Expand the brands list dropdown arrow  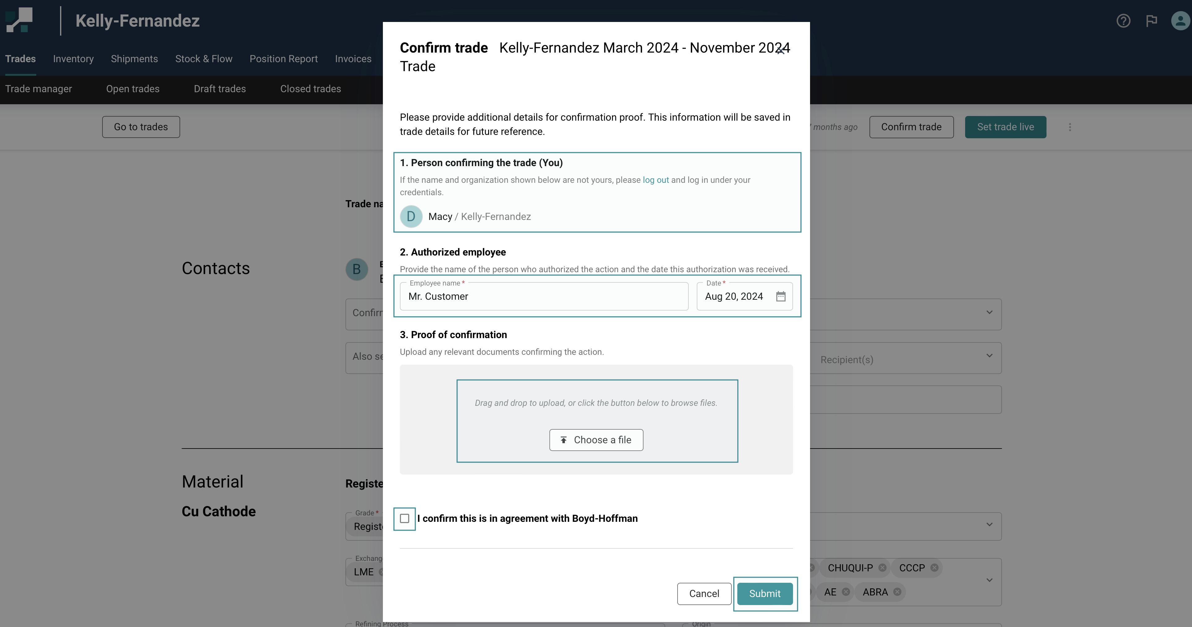(x=989, y=580)
